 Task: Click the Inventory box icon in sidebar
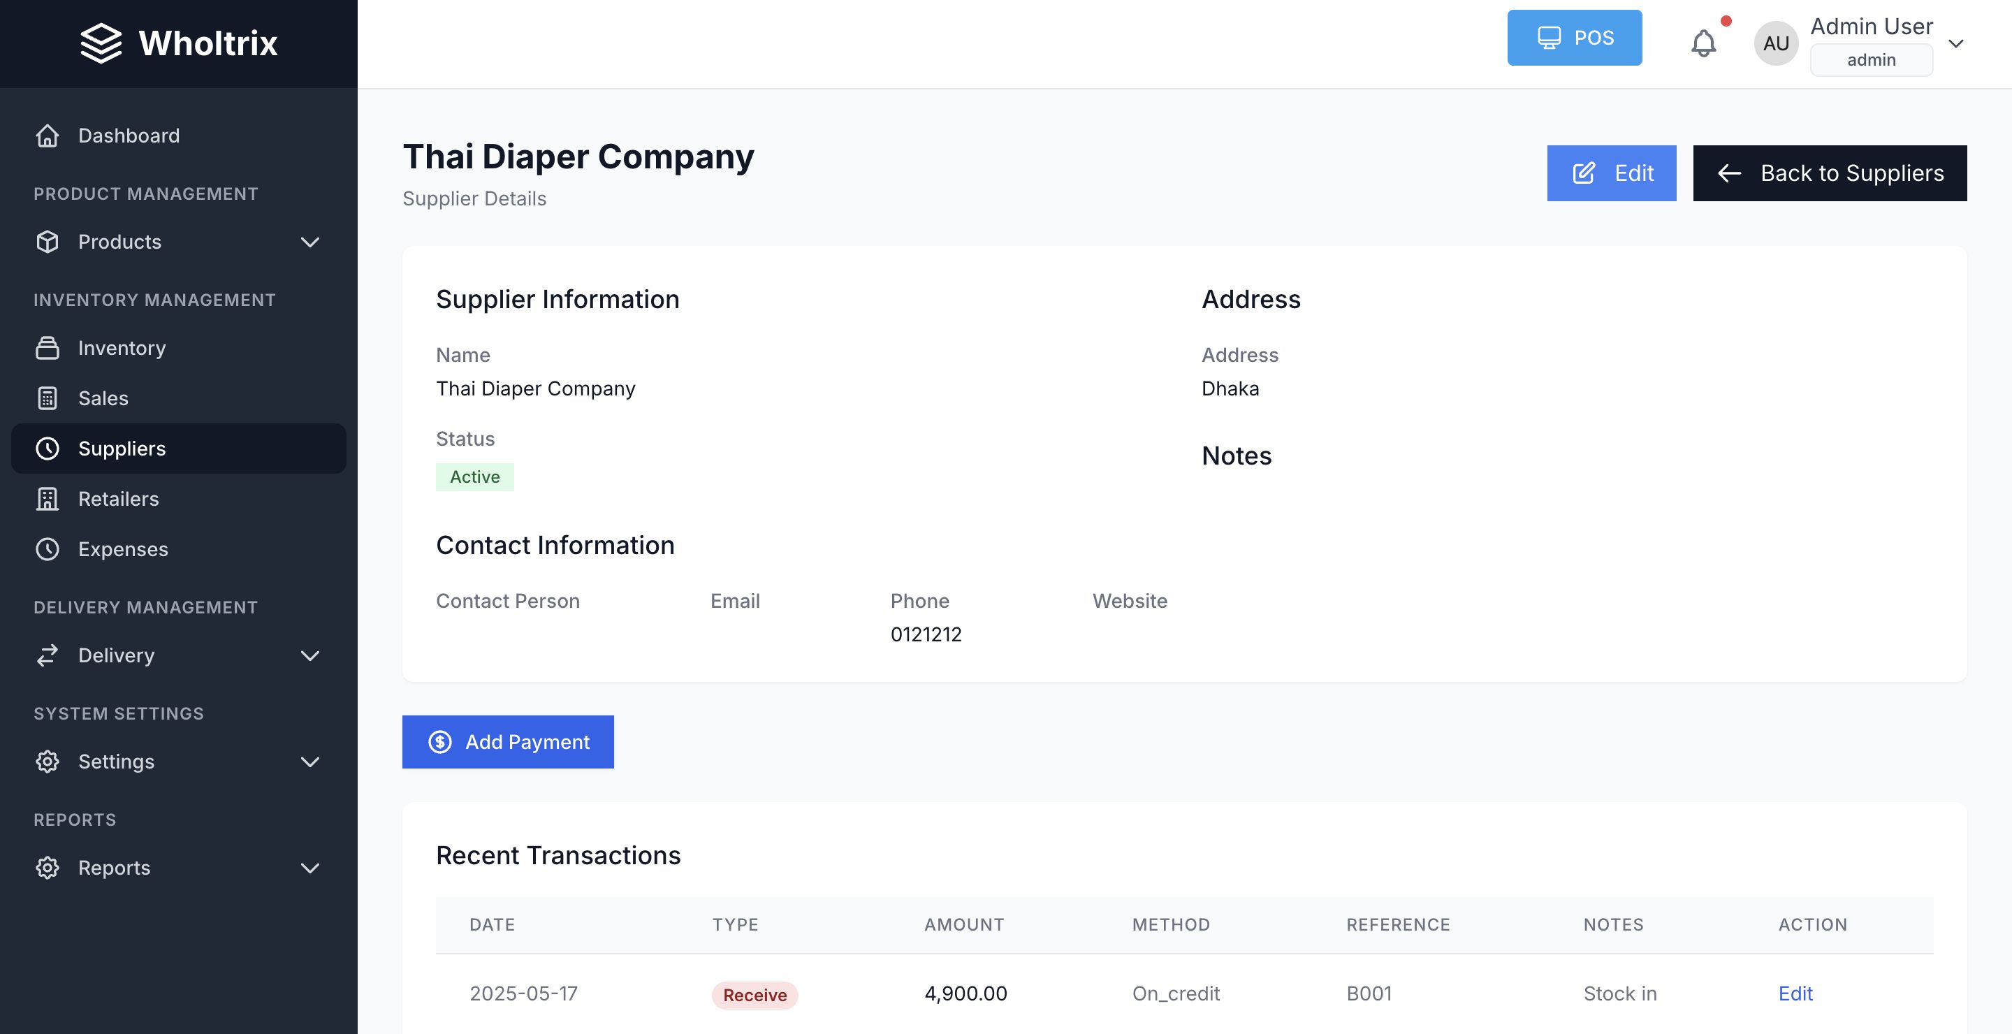pyautogui.click(x=48, y=349)
